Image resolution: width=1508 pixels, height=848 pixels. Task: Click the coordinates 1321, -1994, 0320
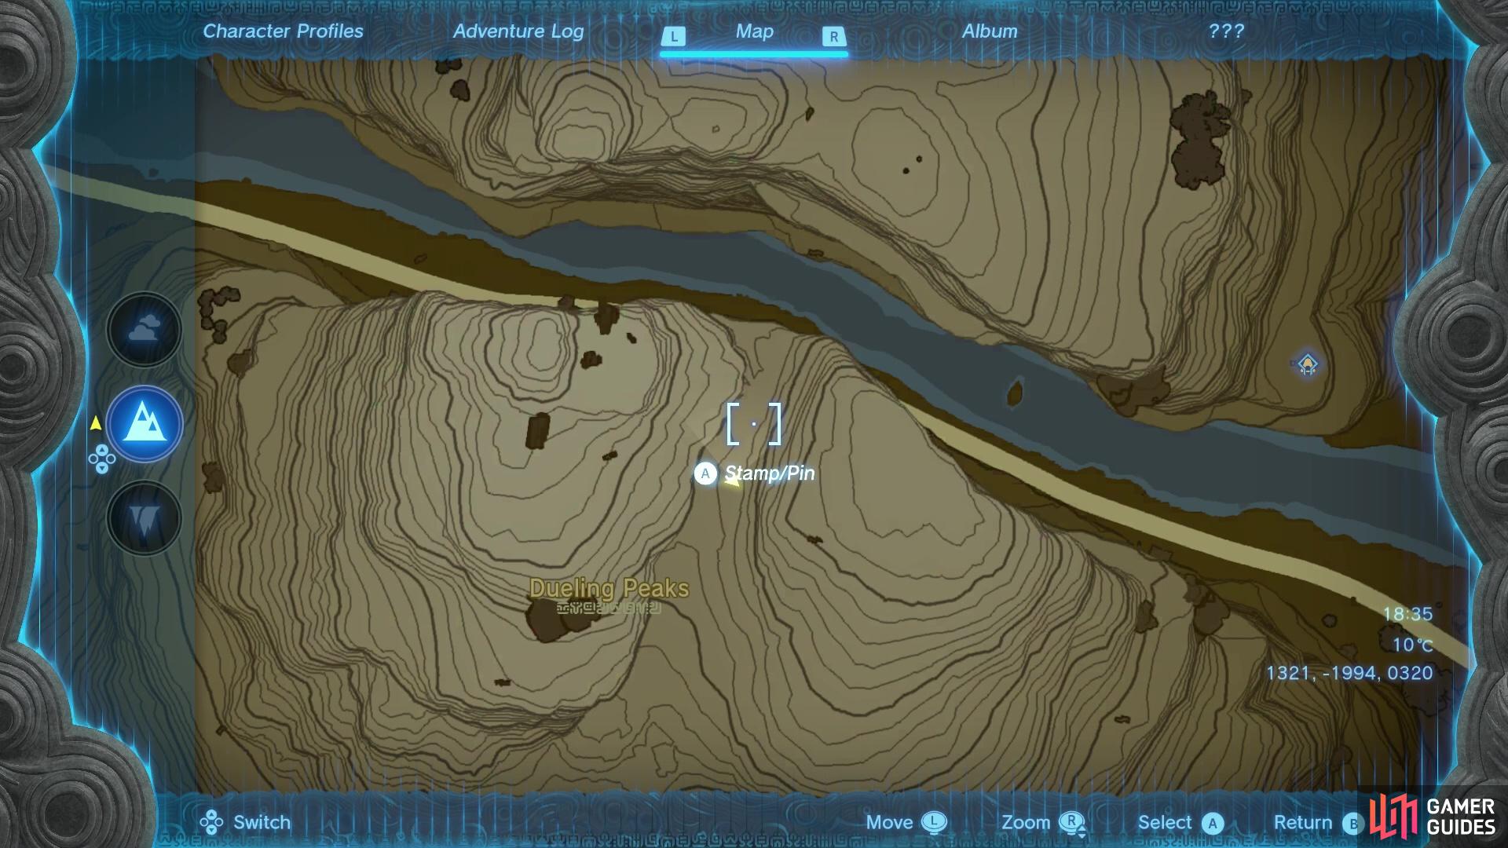pyautogui.click(x=1349, y=673)
